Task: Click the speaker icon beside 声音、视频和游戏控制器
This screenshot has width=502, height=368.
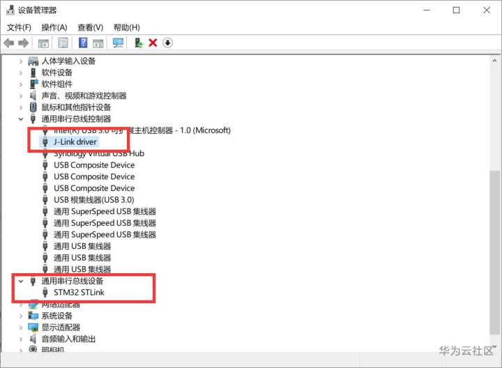Action: pos(33,95)
